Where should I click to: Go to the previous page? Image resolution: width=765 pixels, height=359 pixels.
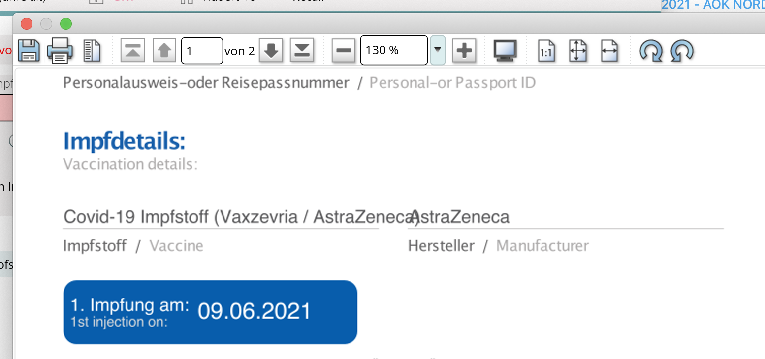[x=164, y=51]
